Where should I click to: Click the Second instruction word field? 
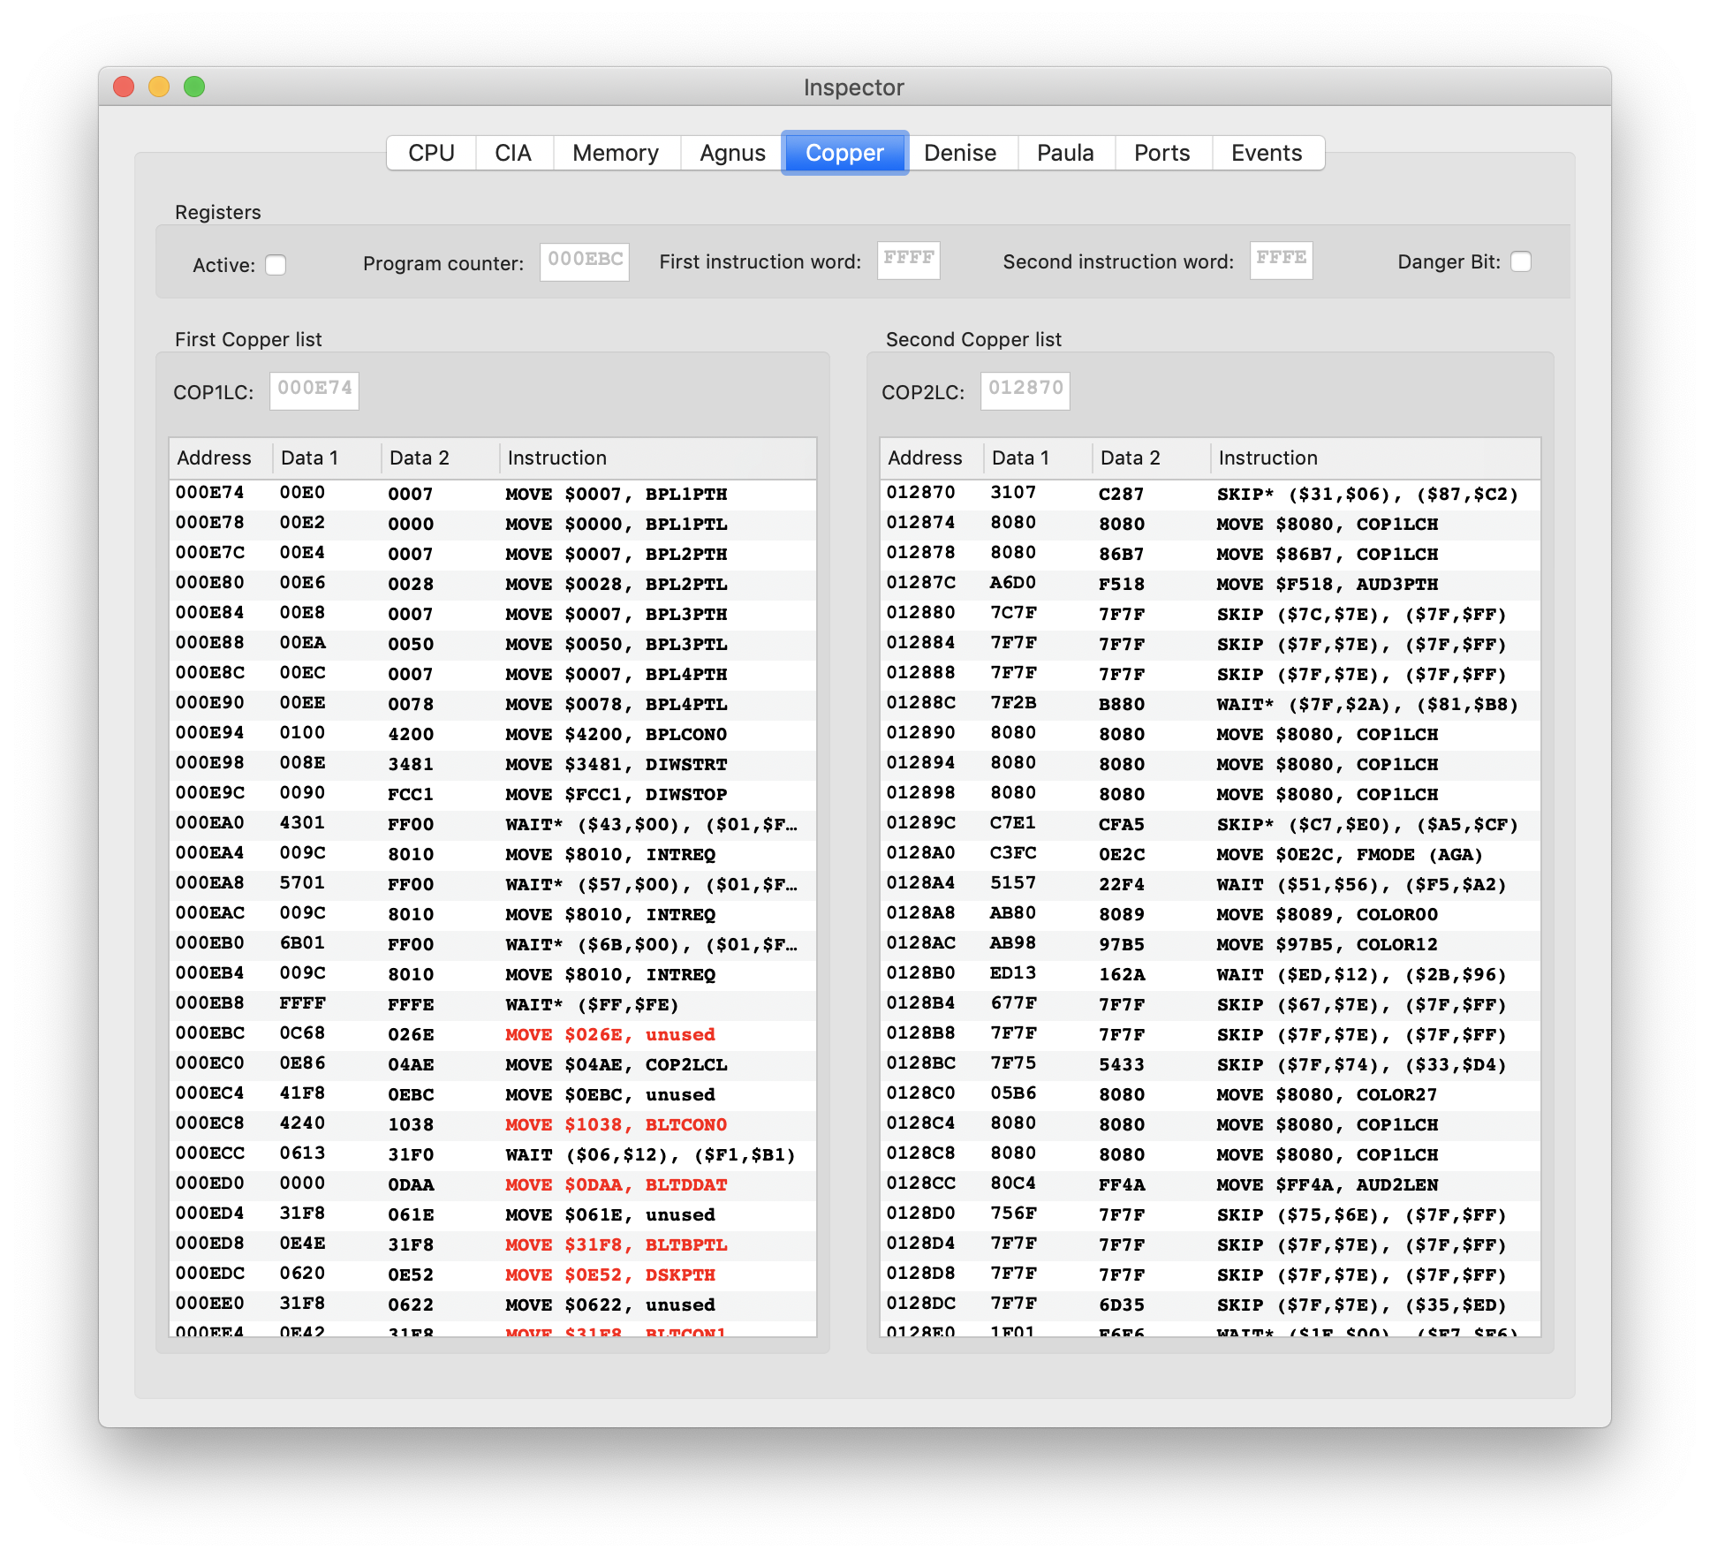tap(1281, 260)
